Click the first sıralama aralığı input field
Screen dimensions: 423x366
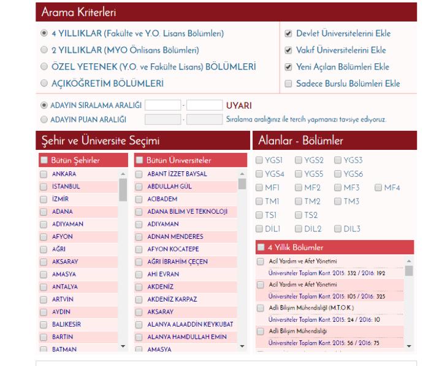click(x=162, y=105)
